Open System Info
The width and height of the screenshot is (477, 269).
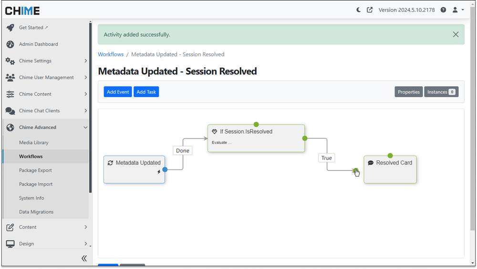pos(31,198)
